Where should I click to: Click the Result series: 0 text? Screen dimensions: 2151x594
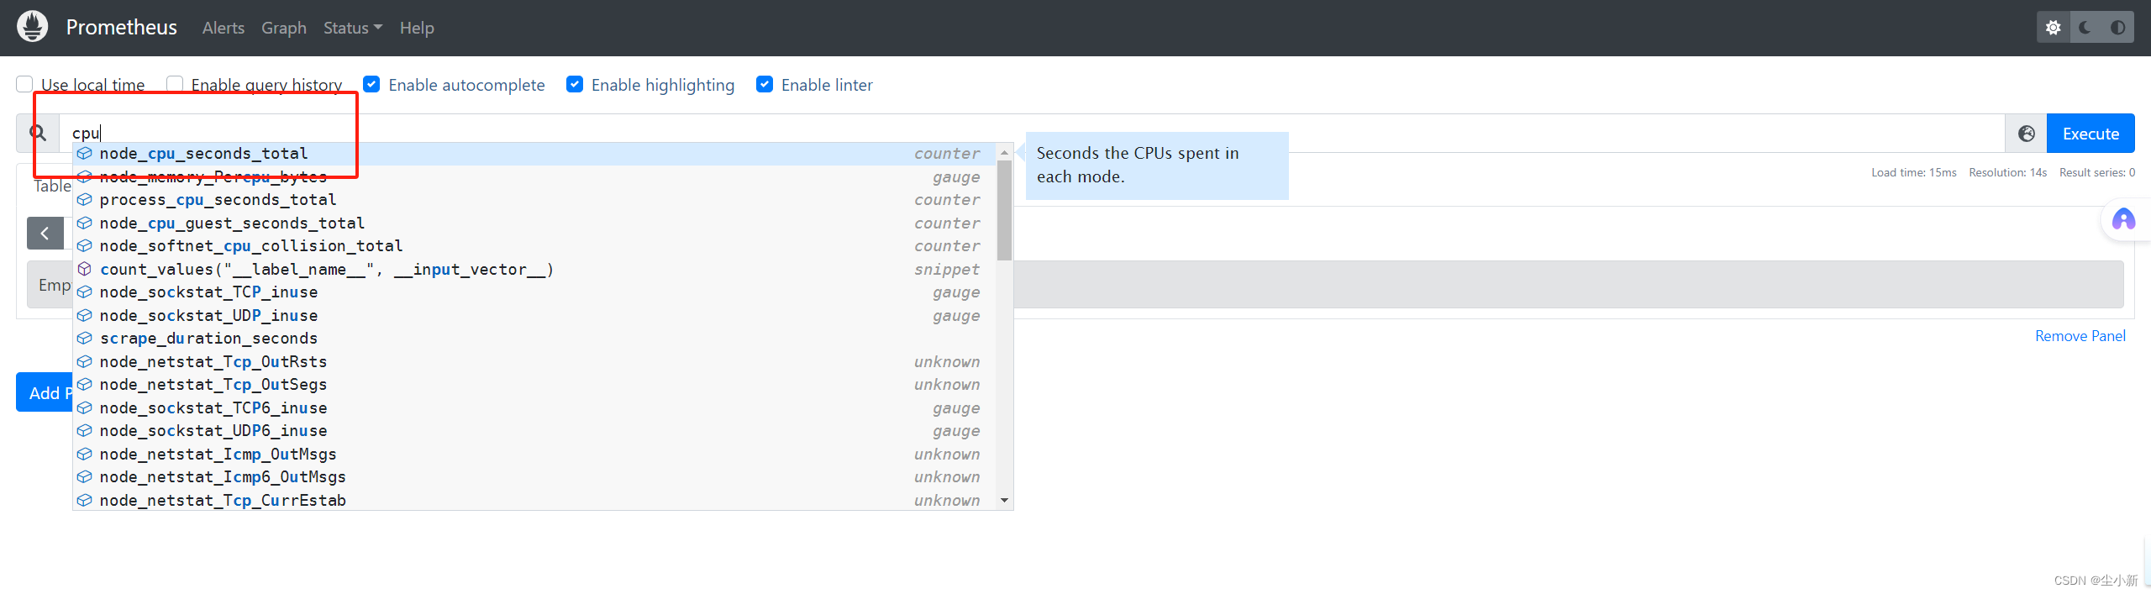tap(2096, 172)
